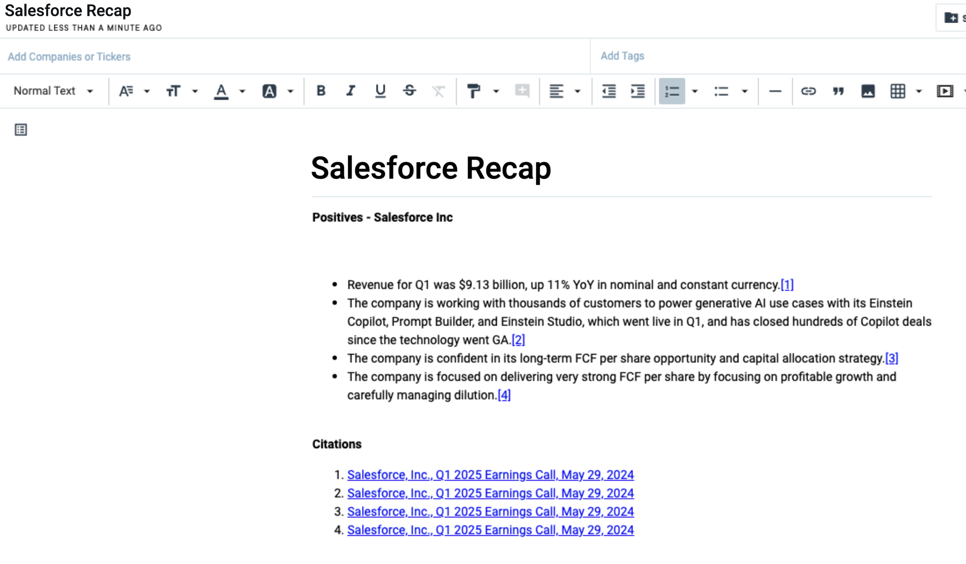The image size is (966, 564).
Task: Click the block quote icon
Action: click(838, 91)
